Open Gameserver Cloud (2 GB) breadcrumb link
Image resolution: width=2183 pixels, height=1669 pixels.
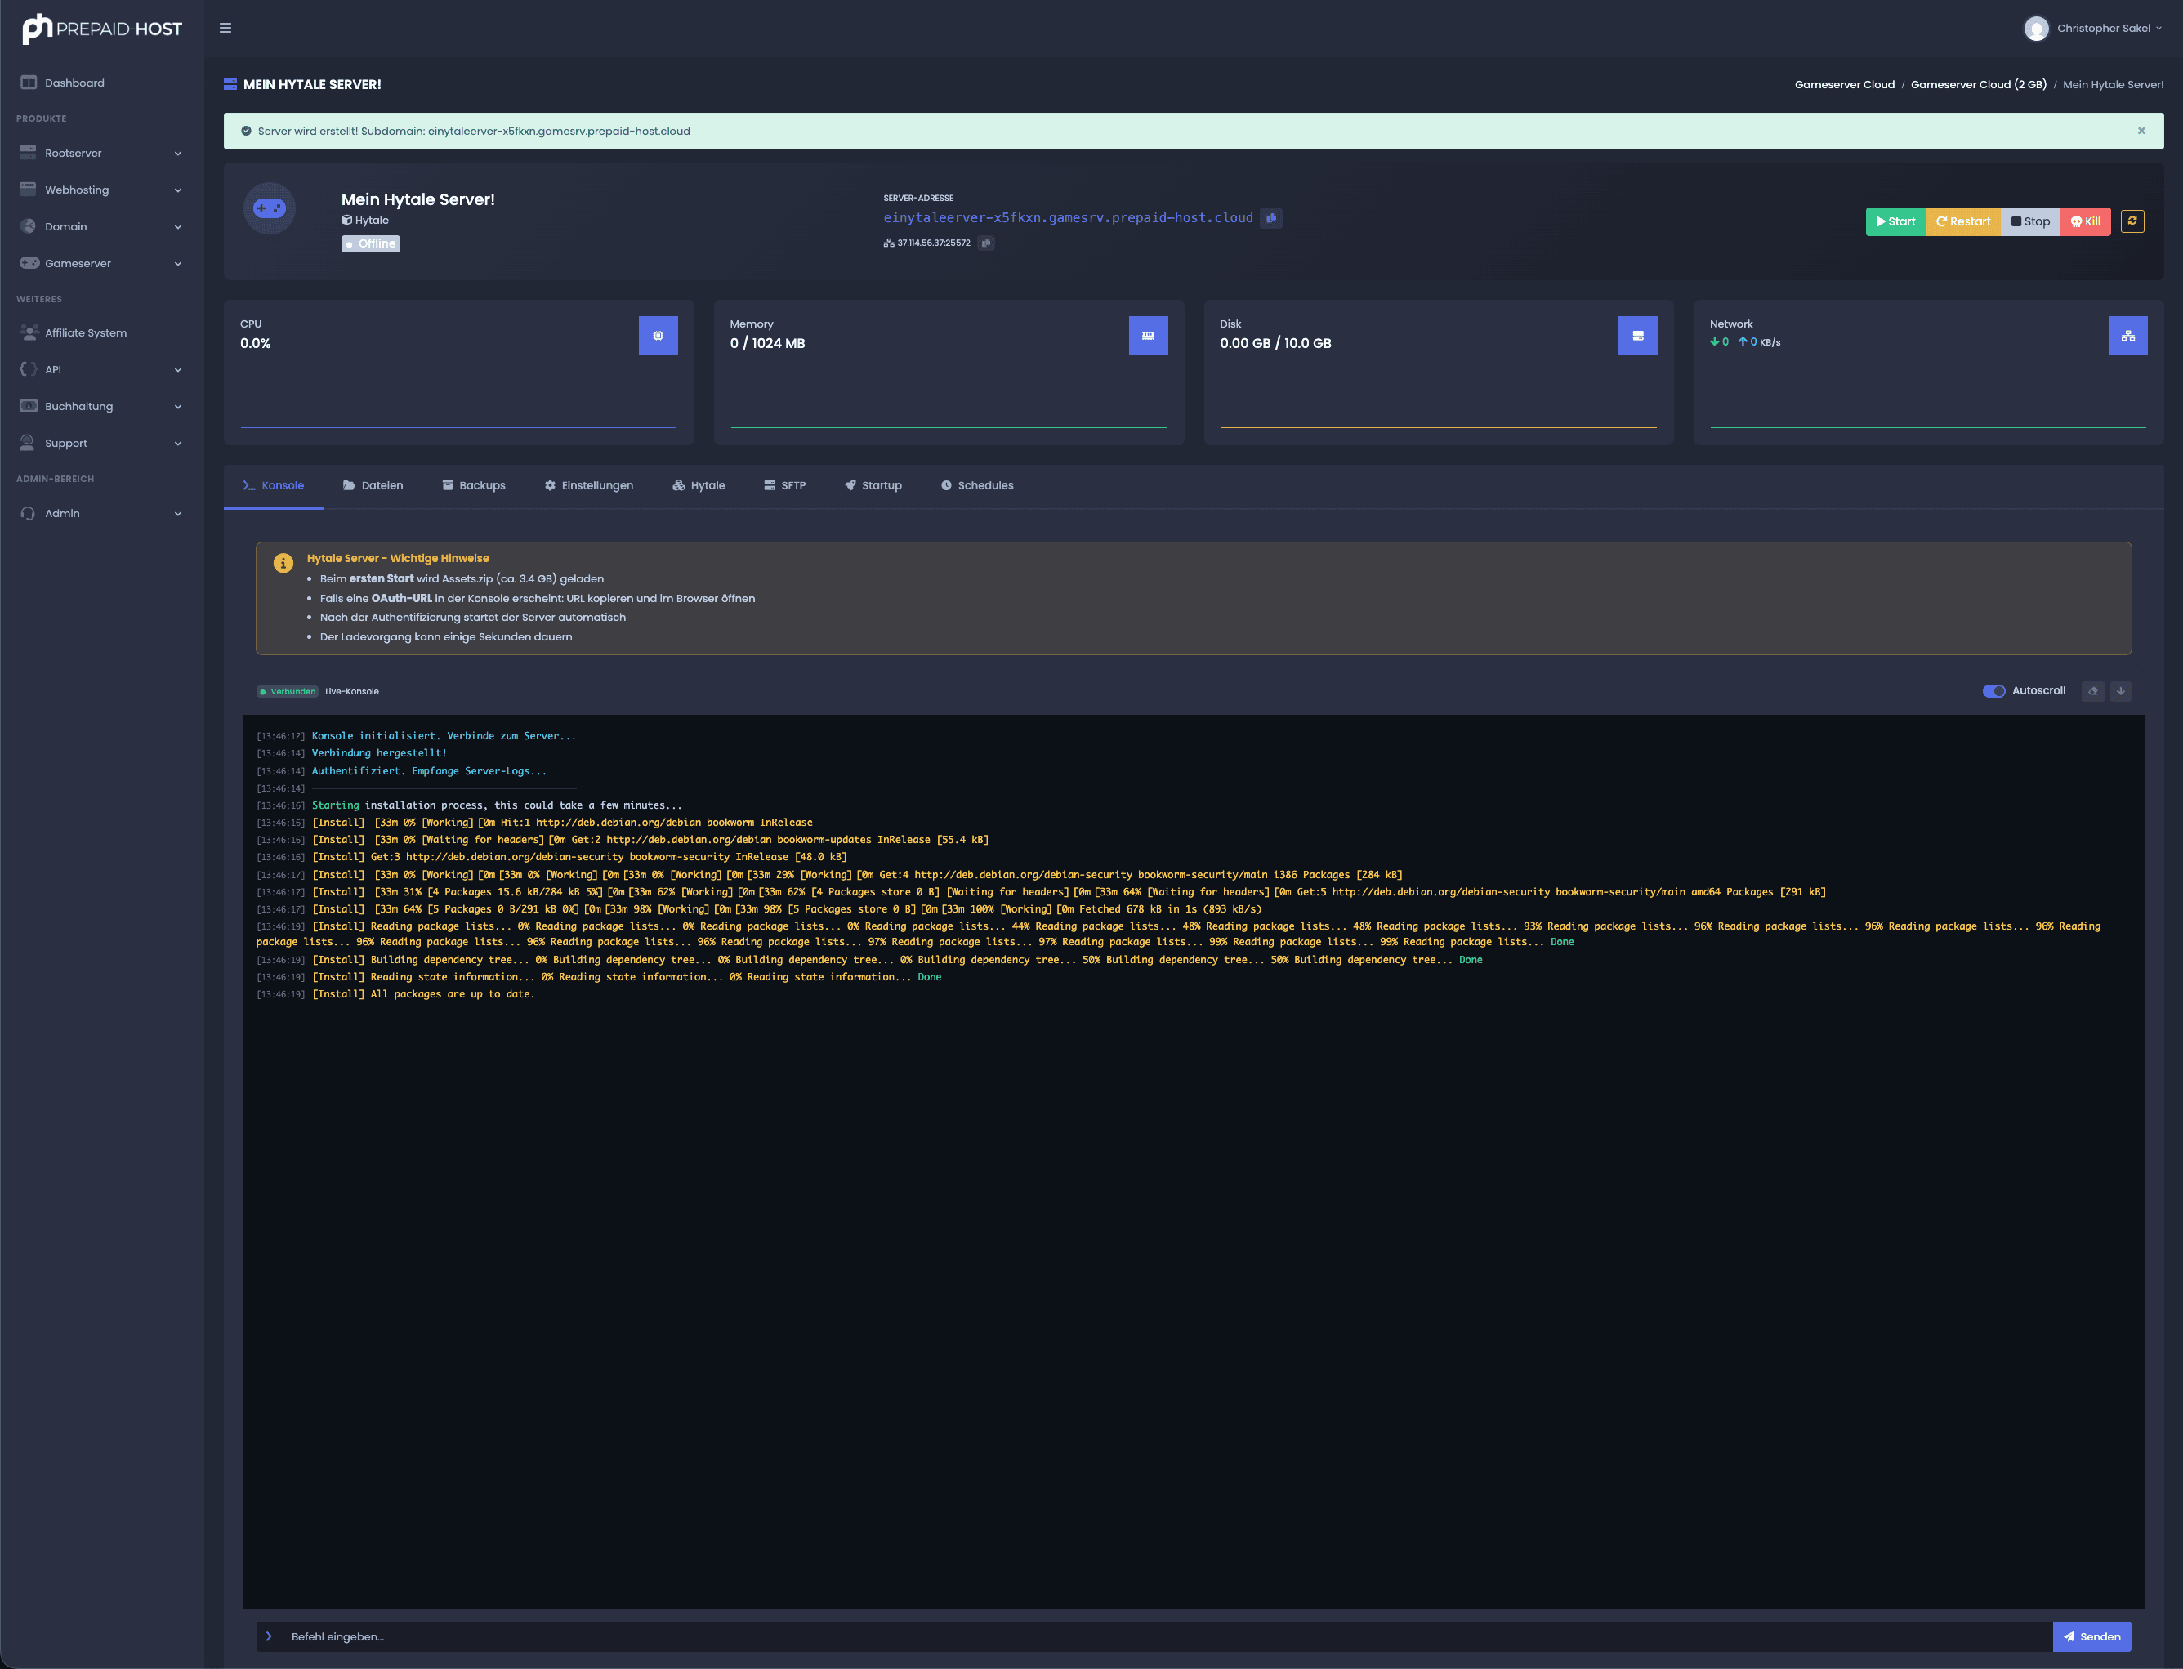[1978, 84]
